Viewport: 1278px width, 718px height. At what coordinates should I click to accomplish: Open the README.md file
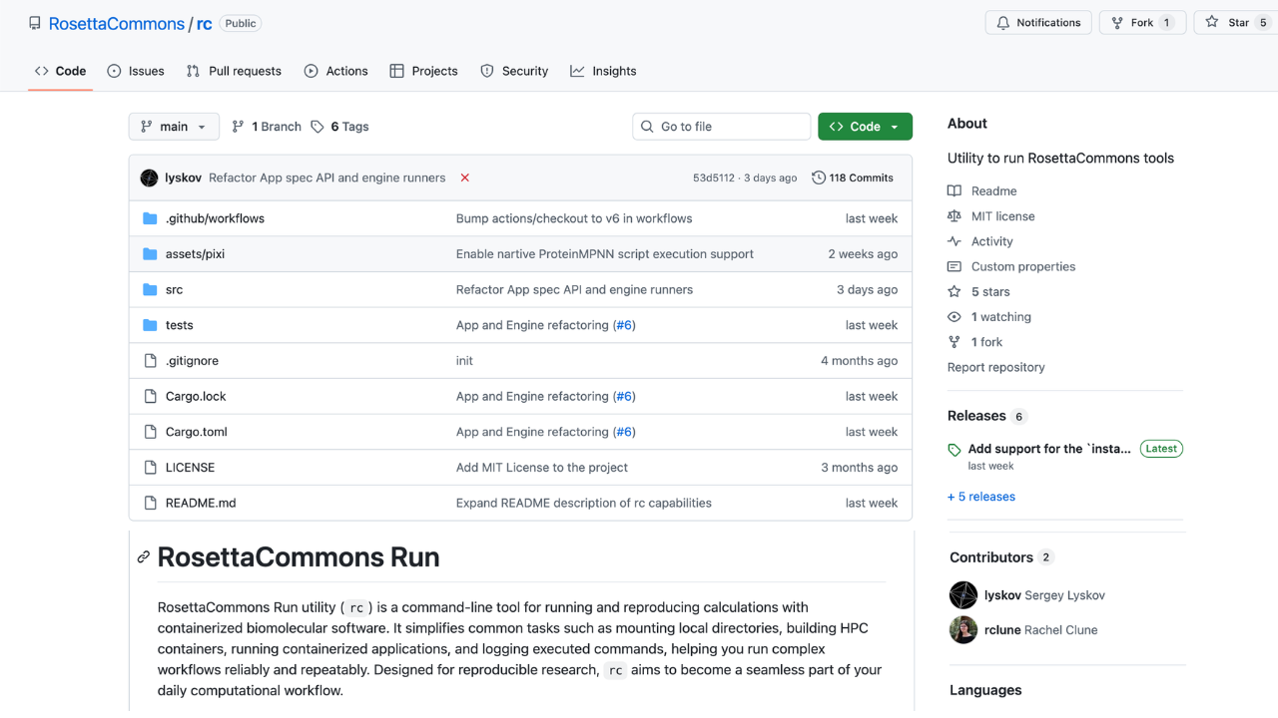(201, 503)
